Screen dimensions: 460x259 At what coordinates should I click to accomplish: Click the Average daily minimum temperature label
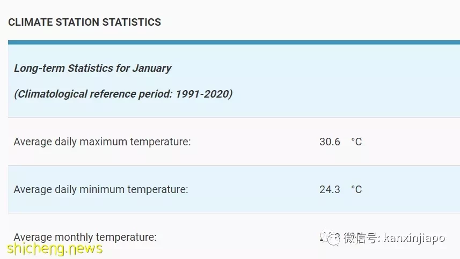point(100,190)
